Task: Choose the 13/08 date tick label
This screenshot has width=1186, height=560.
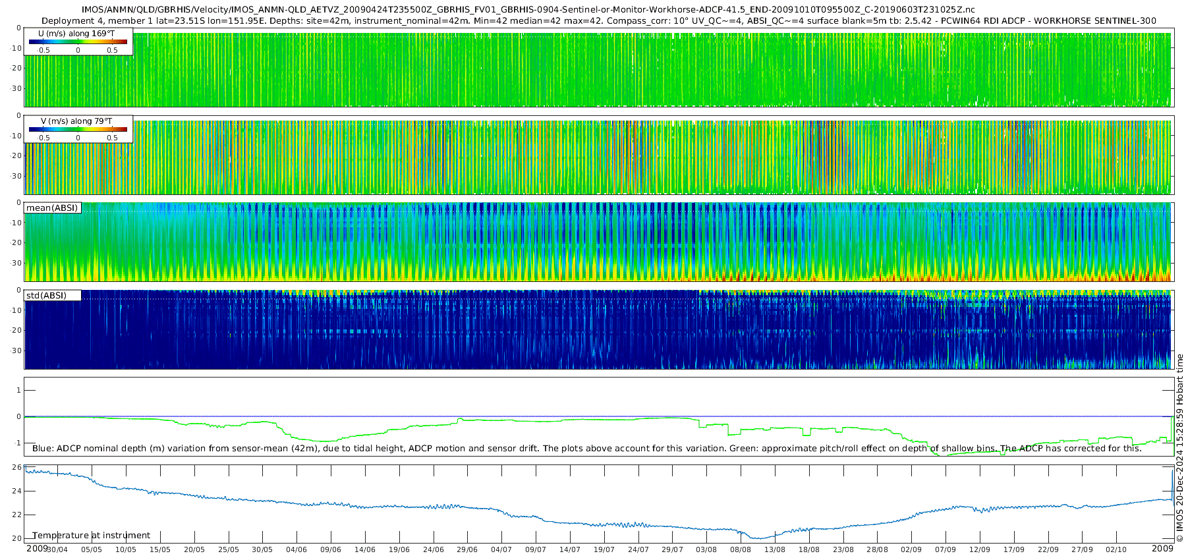Action: (x=775, y=549)
